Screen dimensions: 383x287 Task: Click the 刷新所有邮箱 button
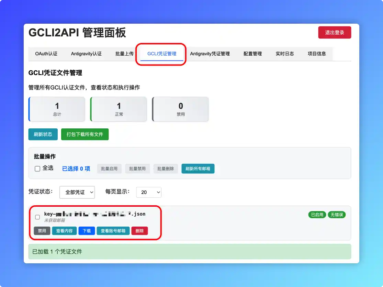tap(198, 169)
